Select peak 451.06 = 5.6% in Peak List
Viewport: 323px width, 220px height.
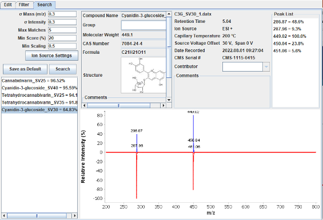pos(287,51)
